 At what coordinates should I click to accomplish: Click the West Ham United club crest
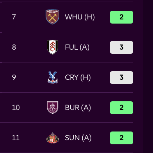[x=52, y=17]
